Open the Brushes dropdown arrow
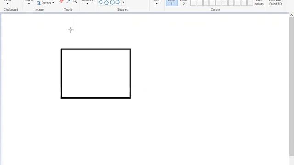The height and width of the screenshot is (165, 294). tap(87, 4)
